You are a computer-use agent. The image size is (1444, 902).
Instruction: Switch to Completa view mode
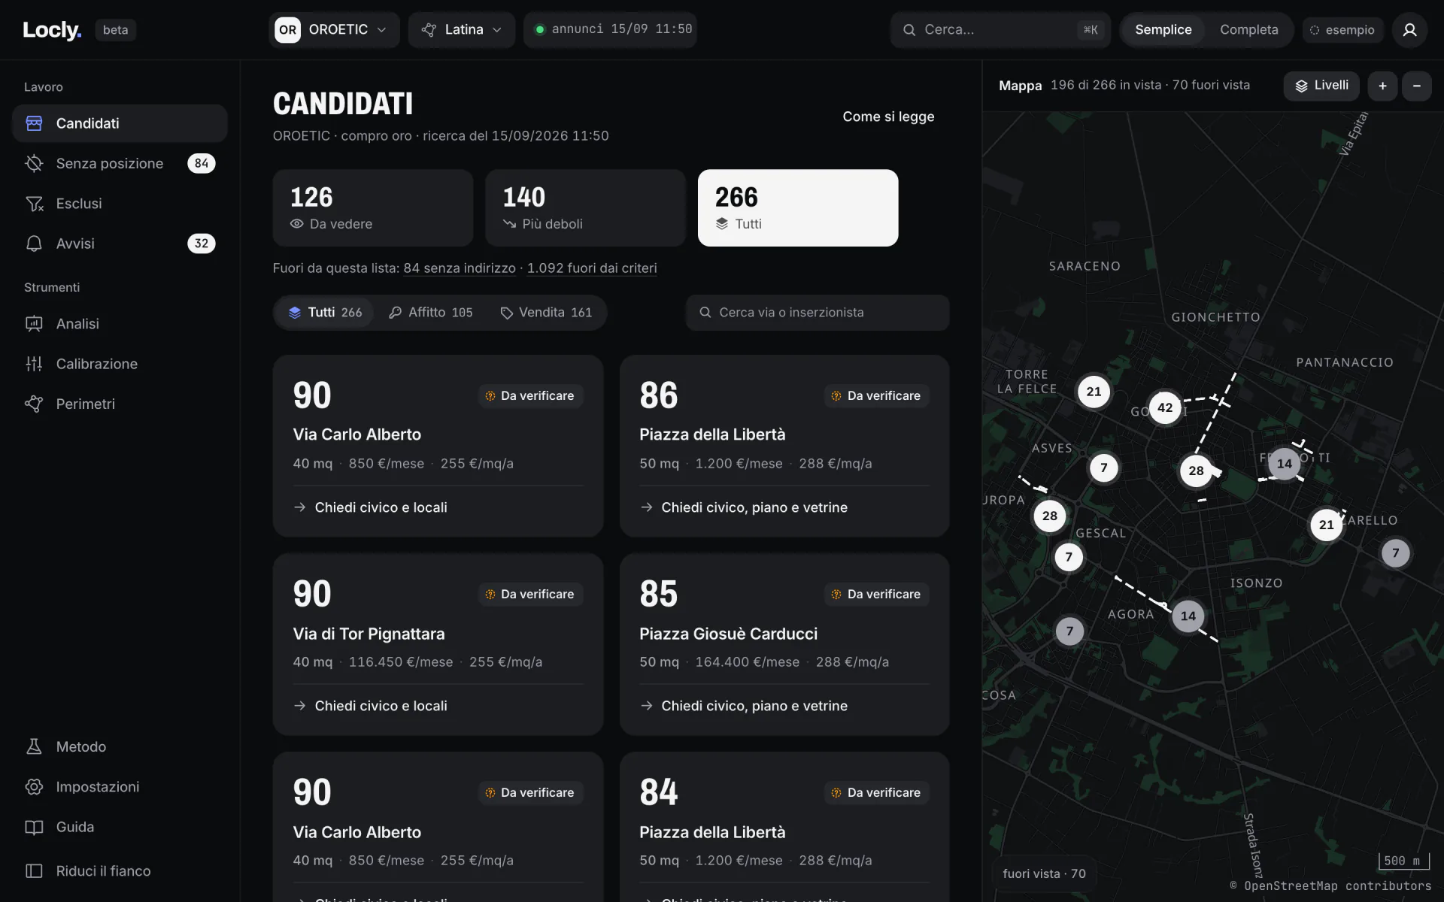(x=1248, y=30)
